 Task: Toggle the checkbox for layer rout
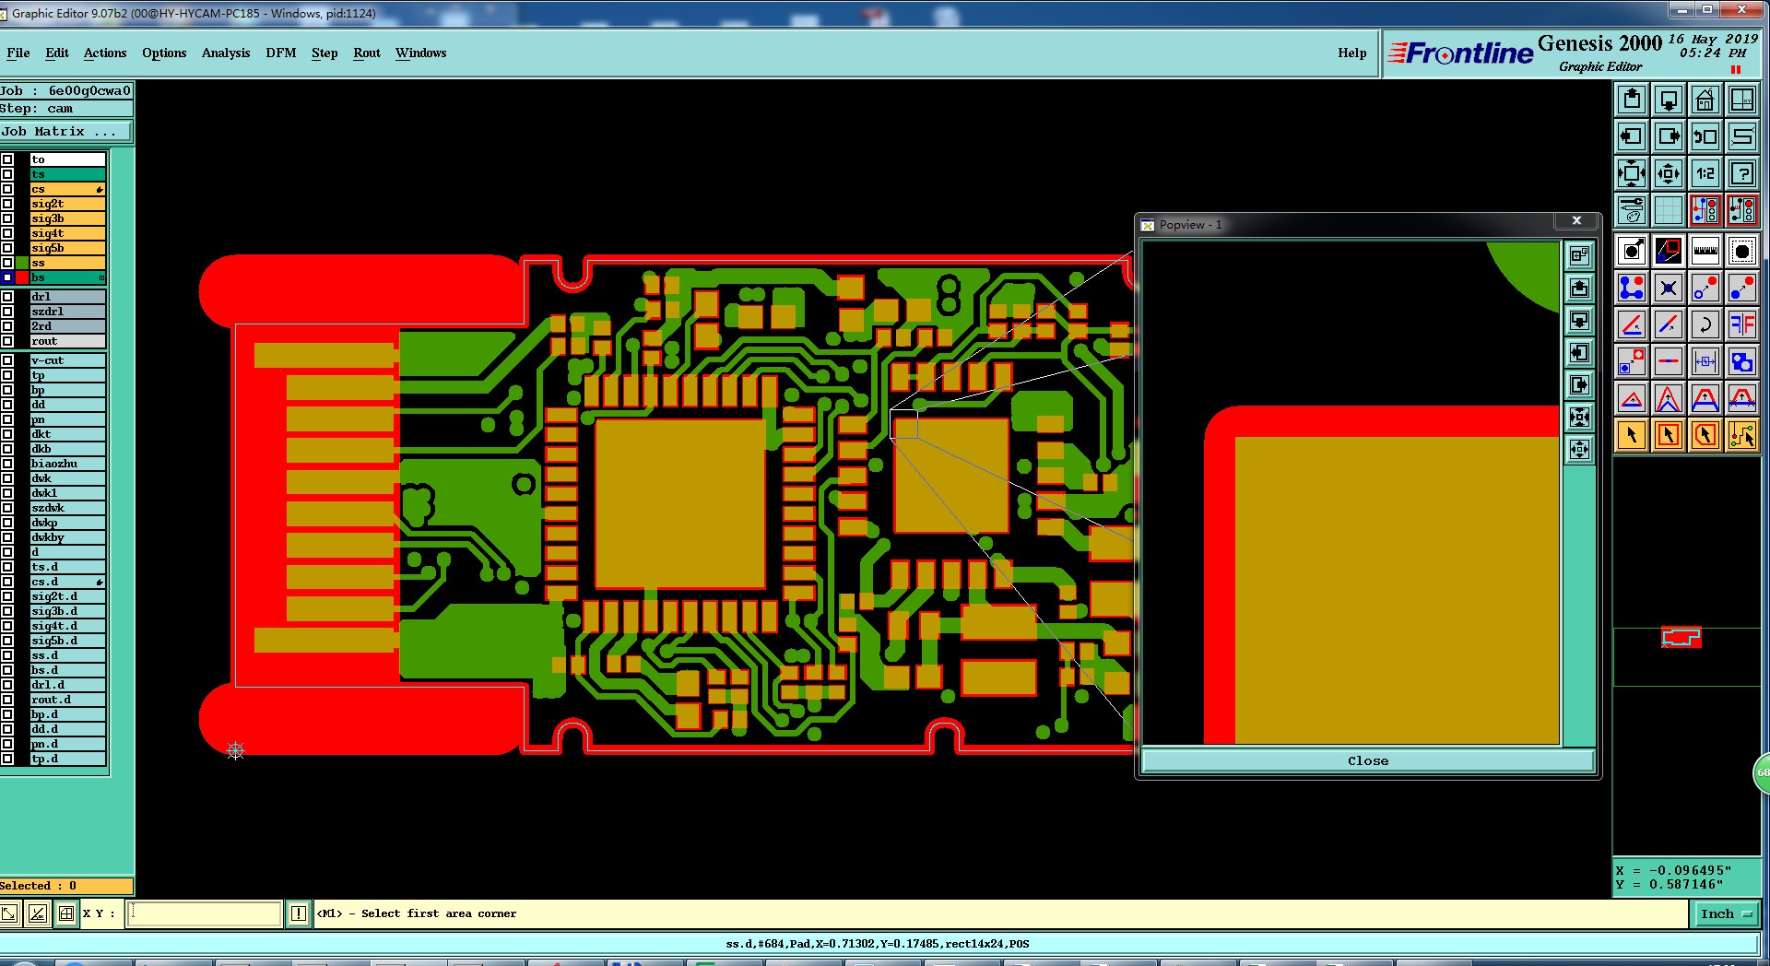7,341
